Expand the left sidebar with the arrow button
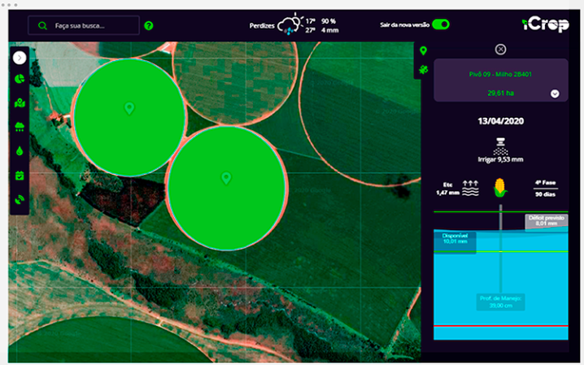Screen dimensions: 584x365 point(20,58)
